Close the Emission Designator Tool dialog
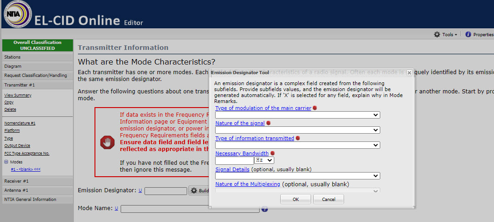 409,73
